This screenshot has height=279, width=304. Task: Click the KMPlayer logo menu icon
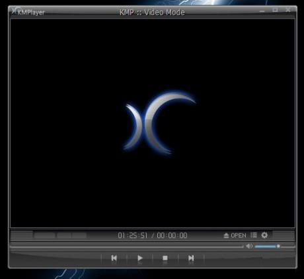(x=15, y=11)
